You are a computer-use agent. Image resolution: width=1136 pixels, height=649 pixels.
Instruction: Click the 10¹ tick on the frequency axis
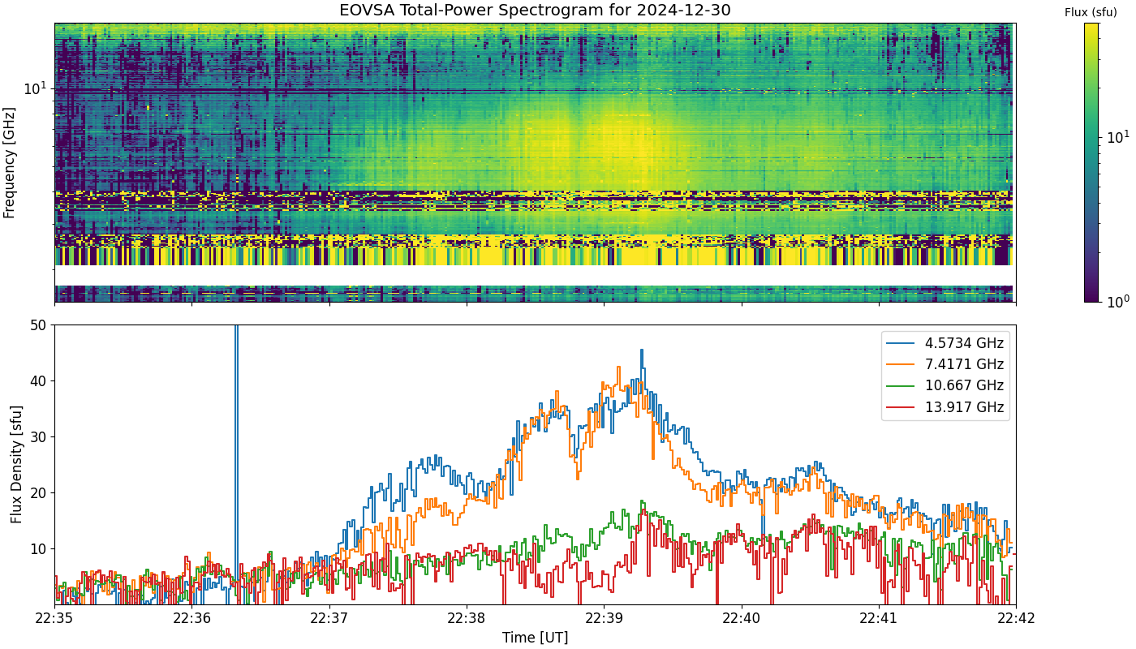click(x=36, y=87)
